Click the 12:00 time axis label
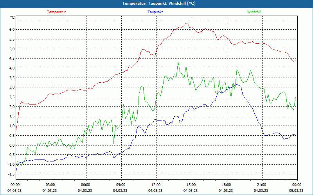Screen dimensions: 313x195 tap(156, 185)
